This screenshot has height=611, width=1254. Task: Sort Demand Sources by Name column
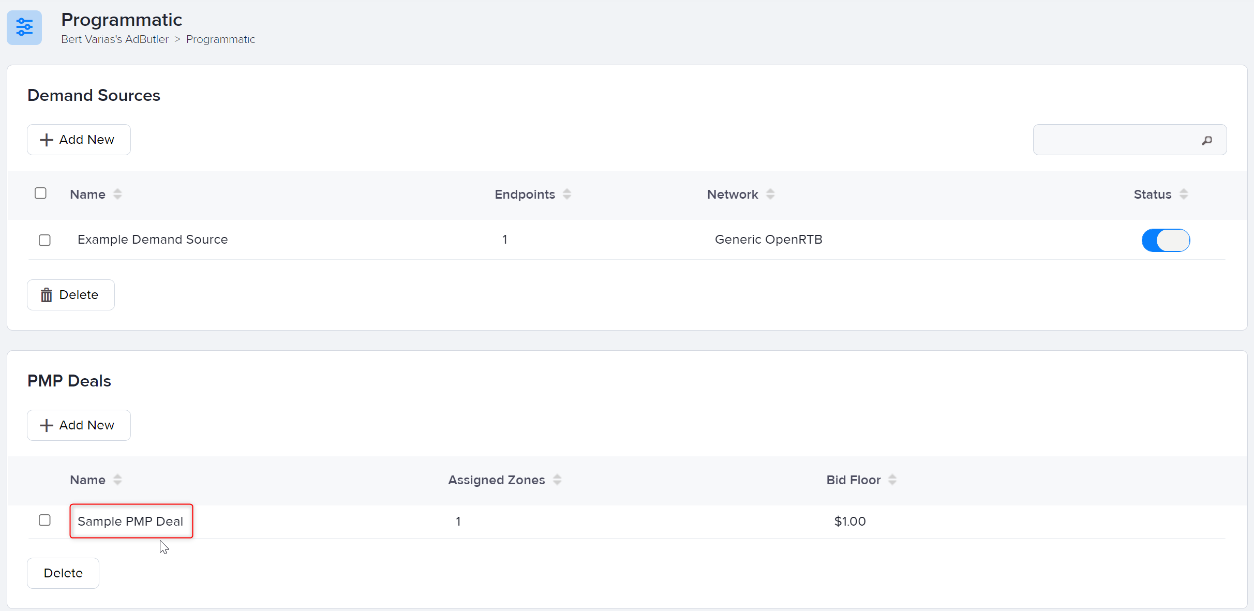(x=117, y=194)
